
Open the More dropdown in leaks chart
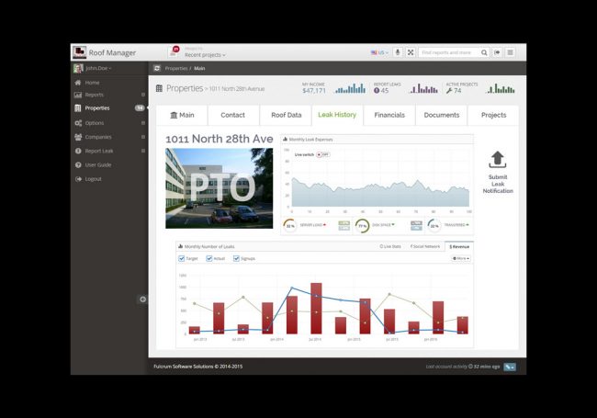pos(461,258)
